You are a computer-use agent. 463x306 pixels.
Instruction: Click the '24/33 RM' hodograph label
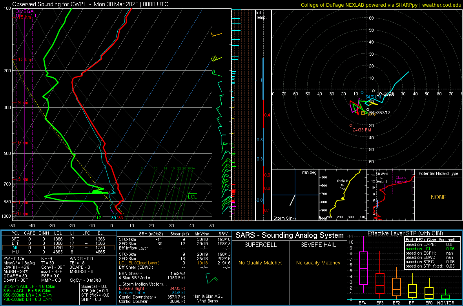(x=362, y=130)
